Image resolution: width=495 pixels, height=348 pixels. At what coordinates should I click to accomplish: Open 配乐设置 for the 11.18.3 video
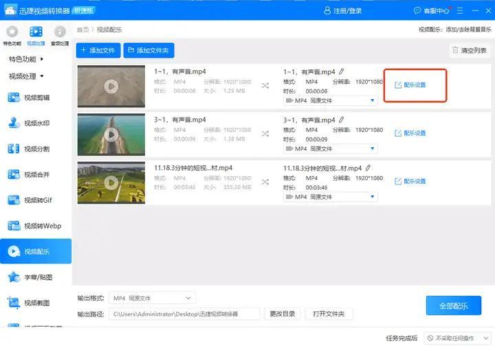point(410,182)
